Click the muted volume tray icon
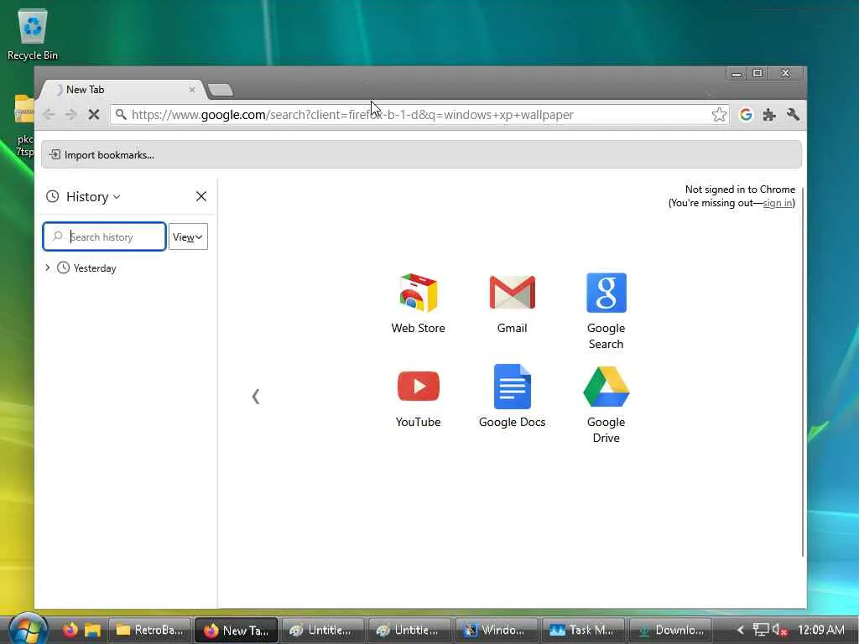The height and width of the screenshot is (644, 859). pos(779,631)
